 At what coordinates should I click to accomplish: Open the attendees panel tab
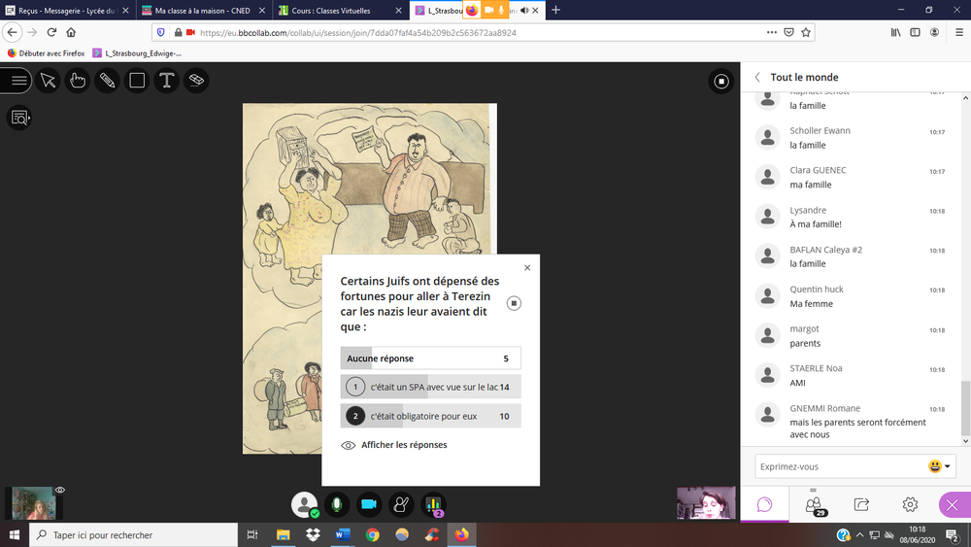click(814, 504)
